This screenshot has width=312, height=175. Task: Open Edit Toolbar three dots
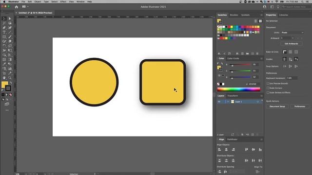(7, 110)
